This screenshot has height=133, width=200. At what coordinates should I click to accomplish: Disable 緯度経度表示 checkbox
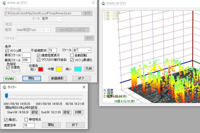(39, 55)
